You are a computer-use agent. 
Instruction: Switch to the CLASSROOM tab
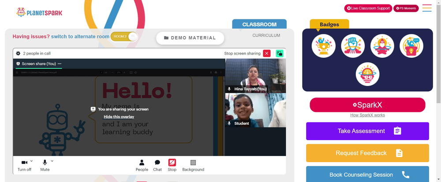[x=259, y=24]
